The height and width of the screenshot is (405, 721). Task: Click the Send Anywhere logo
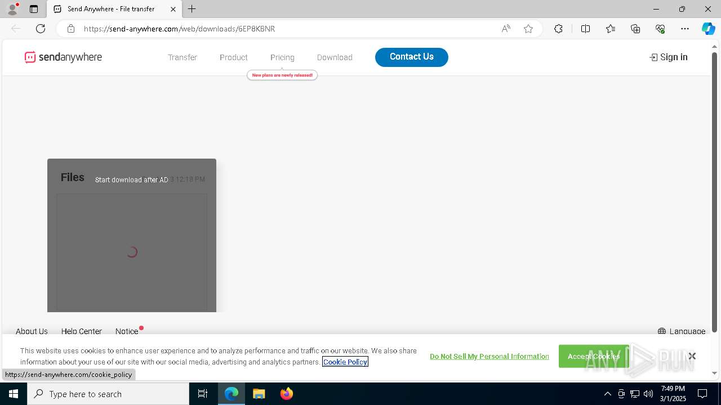[63, 57]
